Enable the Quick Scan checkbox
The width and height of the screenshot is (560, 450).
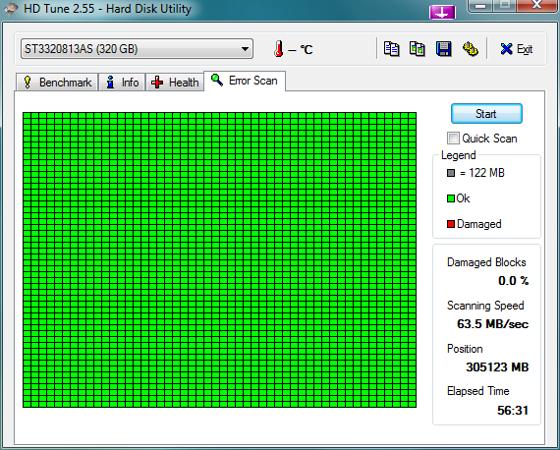453,139
